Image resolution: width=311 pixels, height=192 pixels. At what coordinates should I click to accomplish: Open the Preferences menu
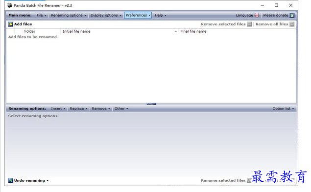[x=138, y=15]
